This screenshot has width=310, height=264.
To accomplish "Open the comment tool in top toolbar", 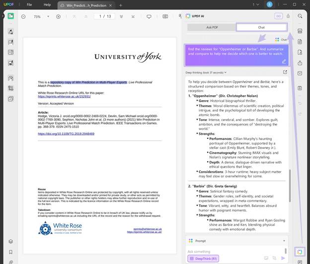I will [149, 16].
